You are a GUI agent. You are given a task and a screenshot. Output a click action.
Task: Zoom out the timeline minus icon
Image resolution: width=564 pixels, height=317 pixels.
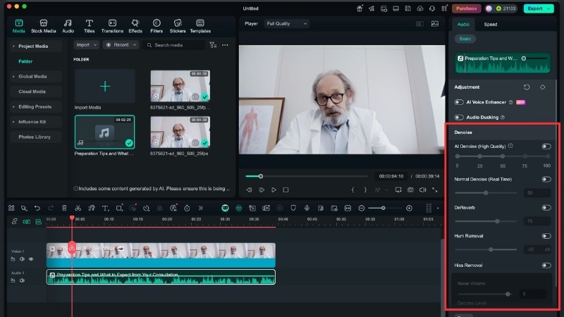(x=362, y=208)
